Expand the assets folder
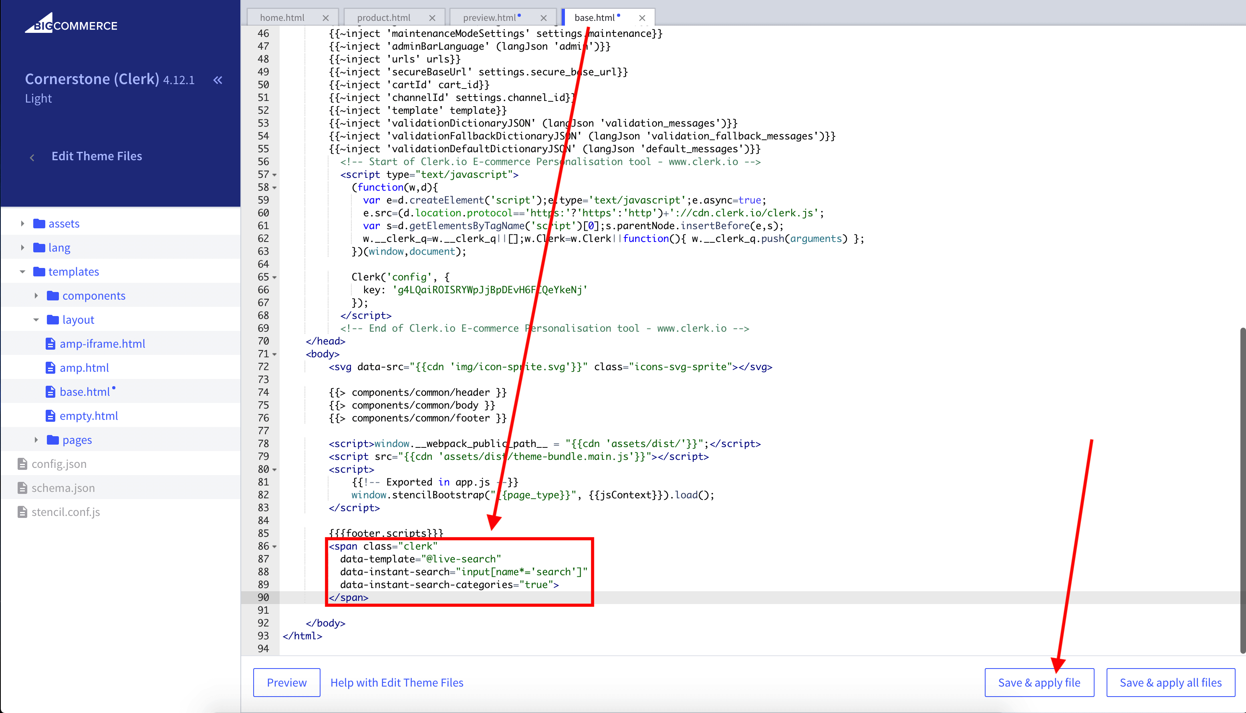1246x713 pixels. [x=22, y=224]
